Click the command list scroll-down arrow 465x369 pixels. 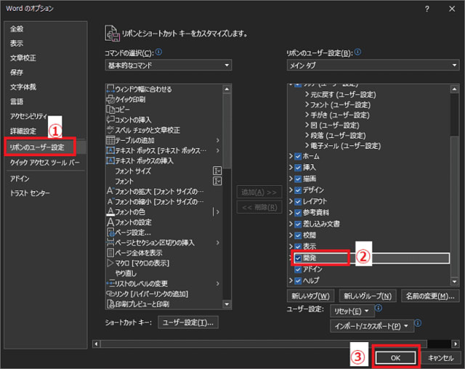click(x=227, y=305)
